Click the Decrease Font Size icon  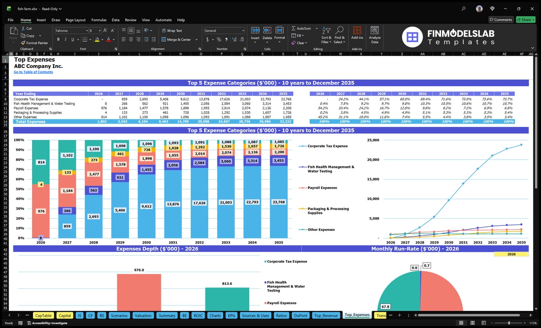[x=113, y=31]
